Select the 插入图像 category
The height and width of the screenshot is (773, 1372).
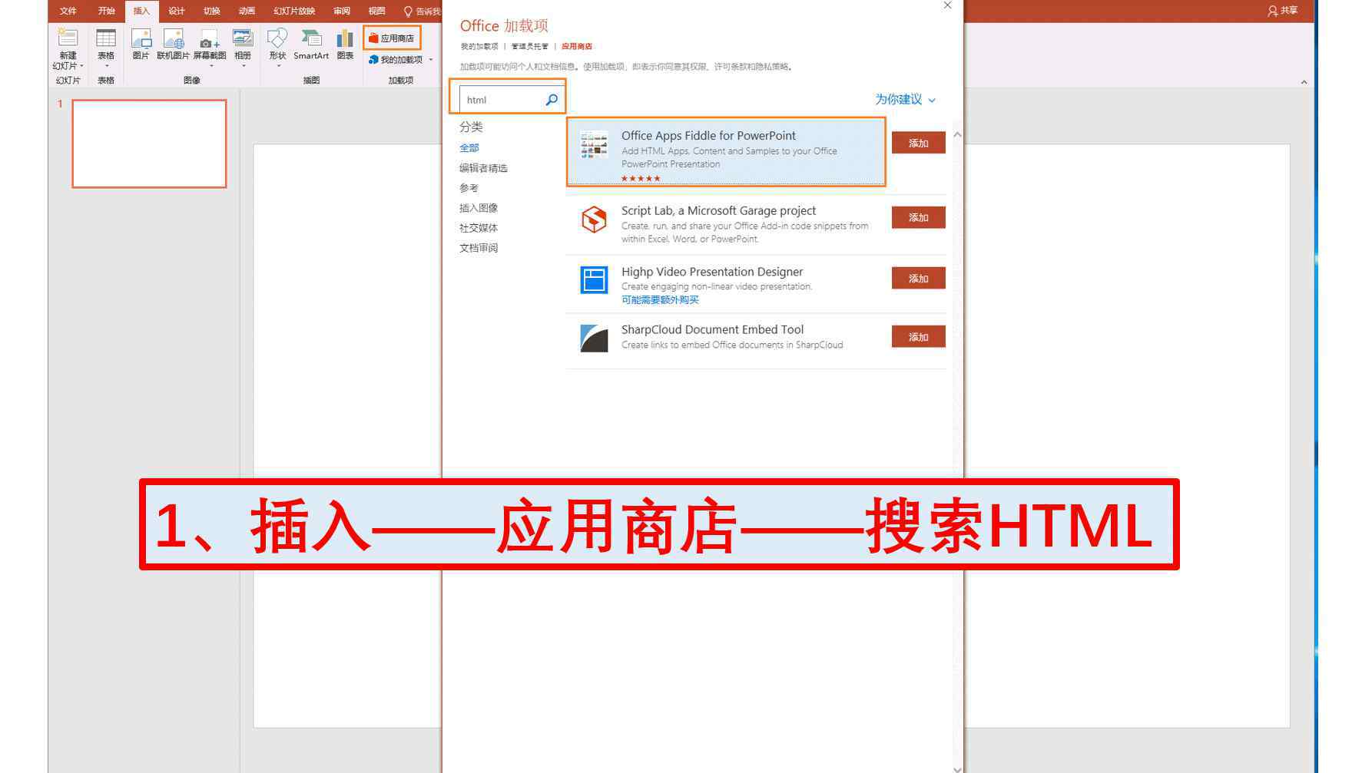pyautogui.click(x=479, y=207)
